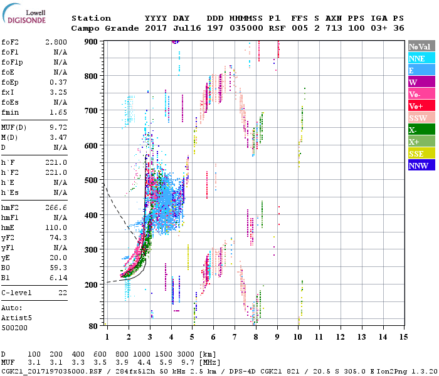
Task: Select the SSW legend color box
Action: pos(421,118)
